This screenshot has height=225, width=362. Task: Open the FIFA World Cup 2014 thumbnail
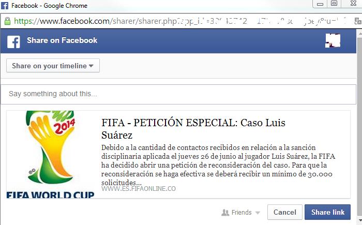(x=51, y=154)
